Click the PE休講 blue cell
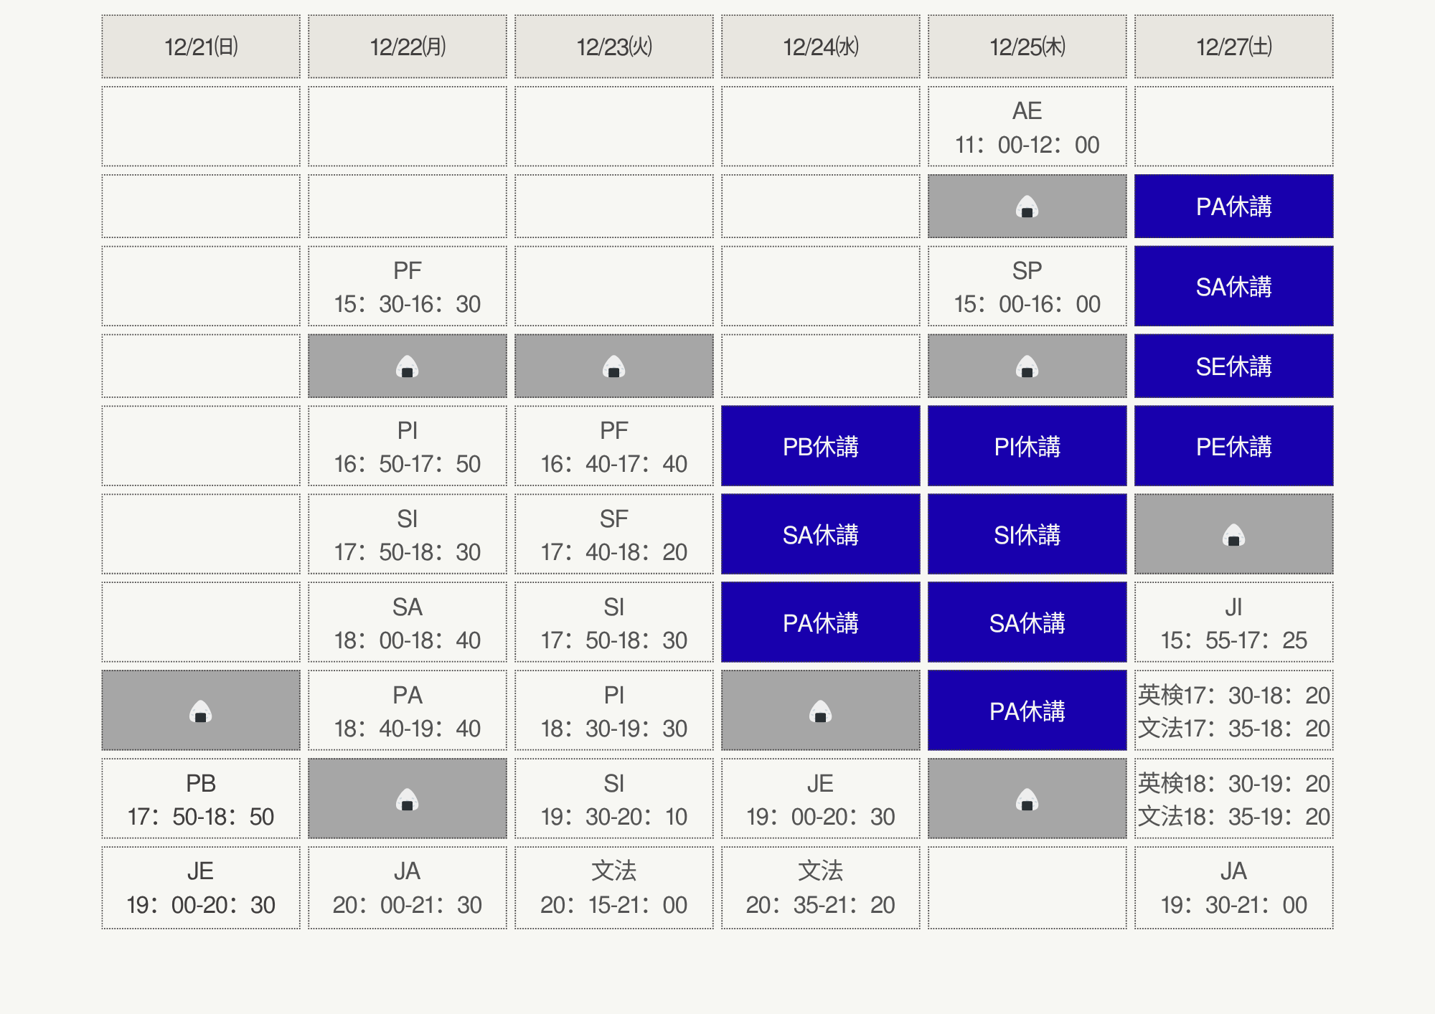The height and width of the screenshot is (1014, 1435). [x=1233, y=447]
